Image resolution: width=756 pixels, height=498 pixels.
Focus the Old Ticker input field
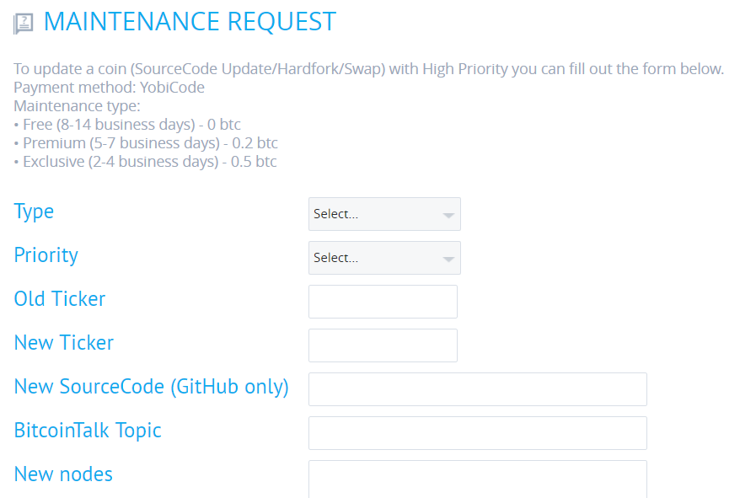click(383, 302)
